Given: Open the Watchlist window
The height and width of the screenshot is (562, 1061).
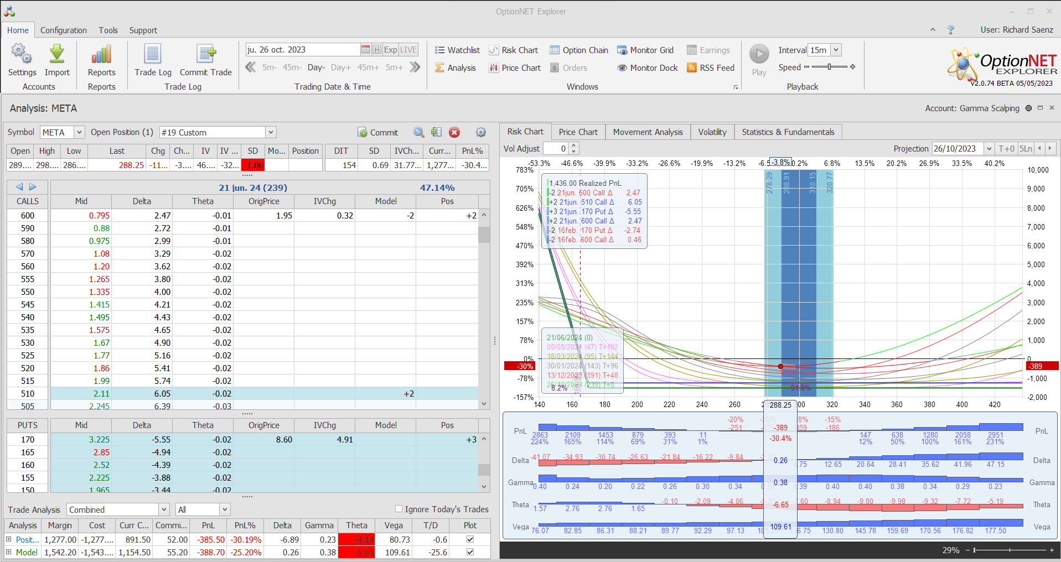Looking at the screenshot, I should tap(457, 50).
